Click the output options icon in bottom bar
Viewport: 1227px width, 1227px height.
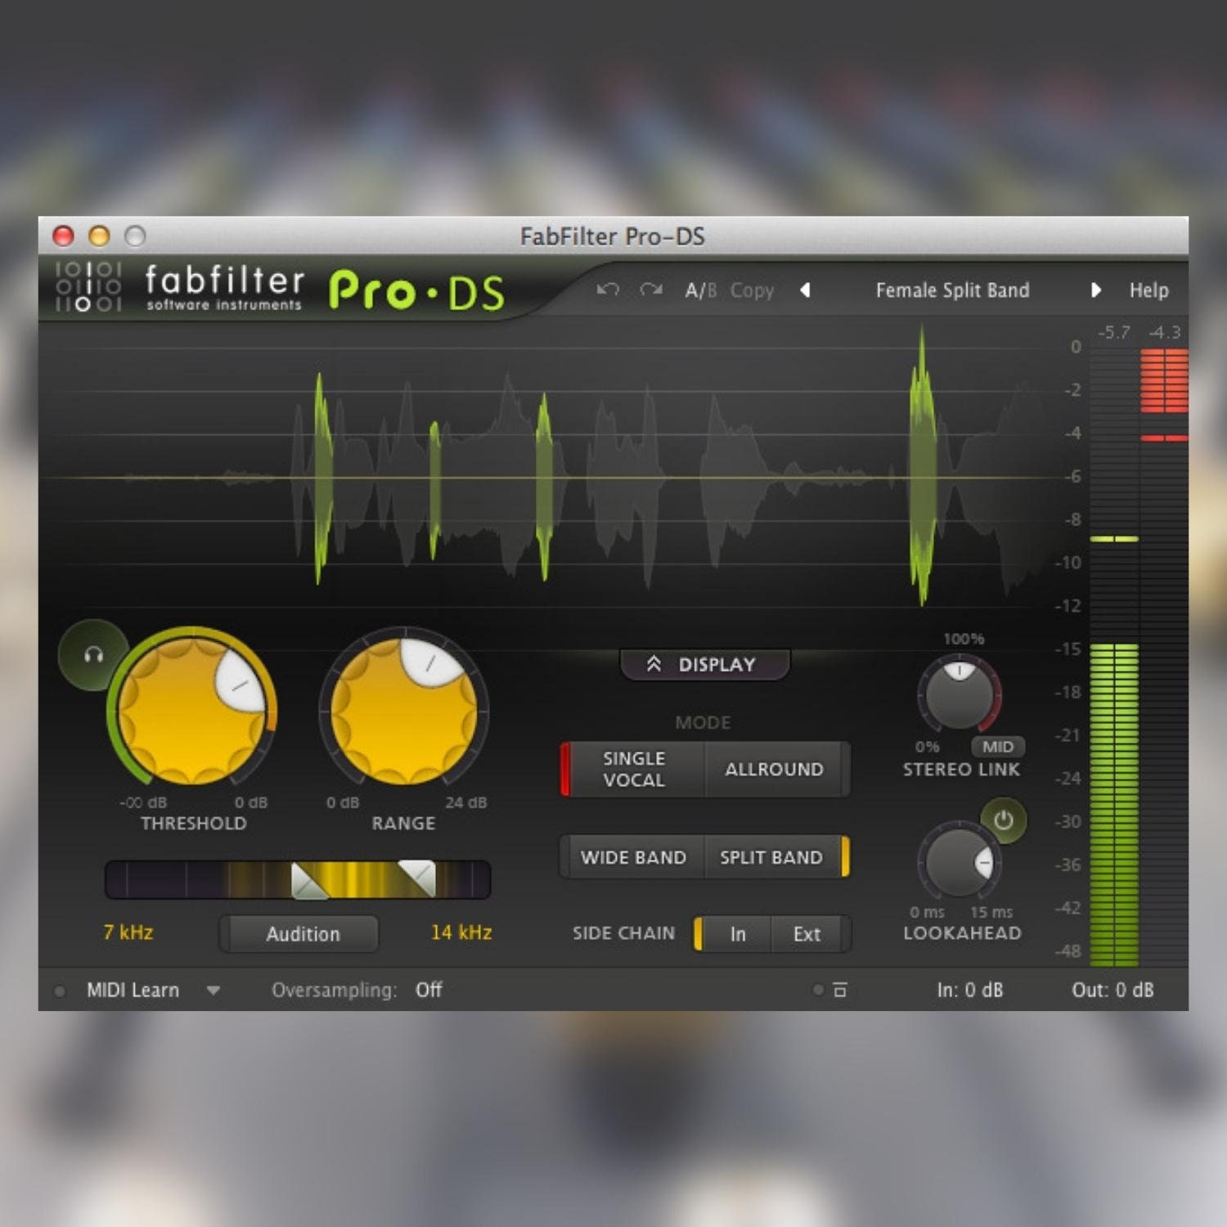pyautogui.click(x=839, y=991)
